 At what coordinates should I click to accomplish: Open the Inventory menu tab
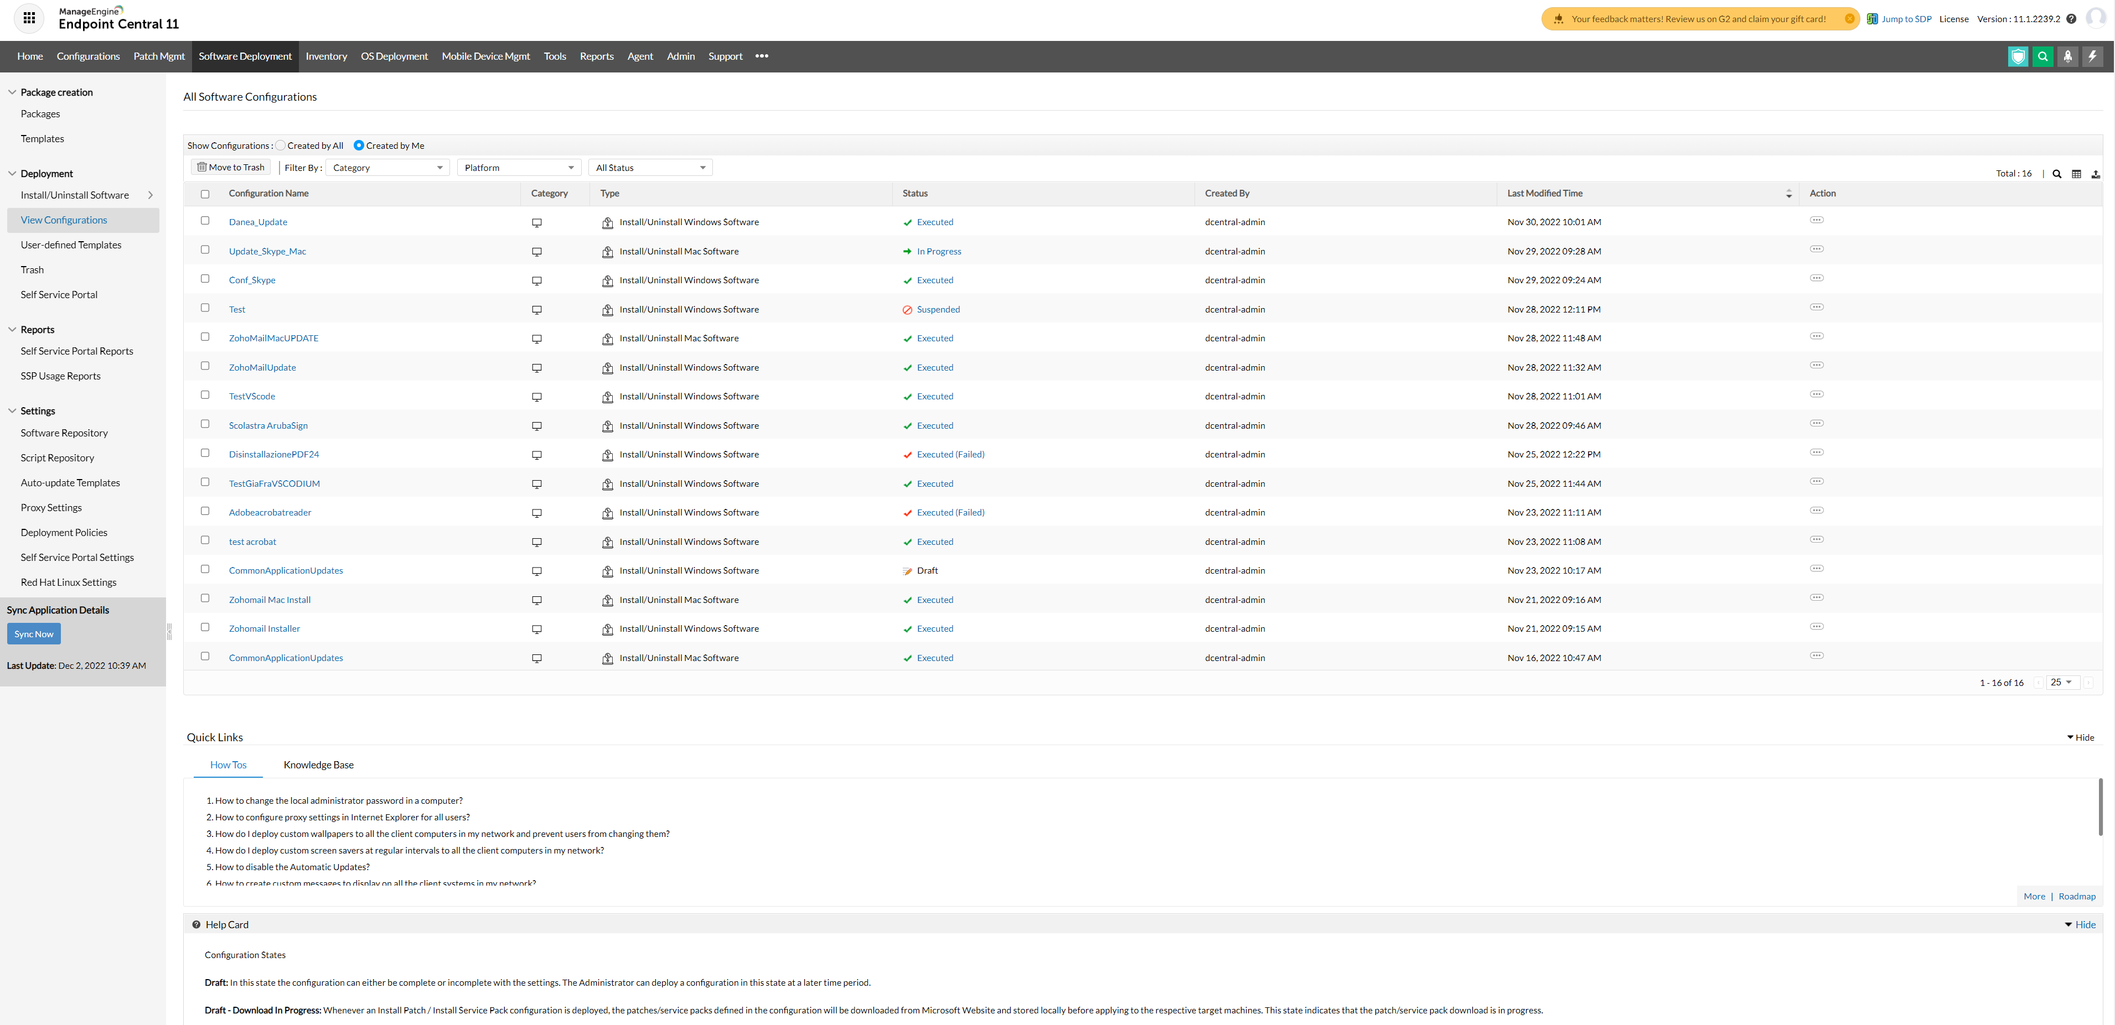click(326, 56)
